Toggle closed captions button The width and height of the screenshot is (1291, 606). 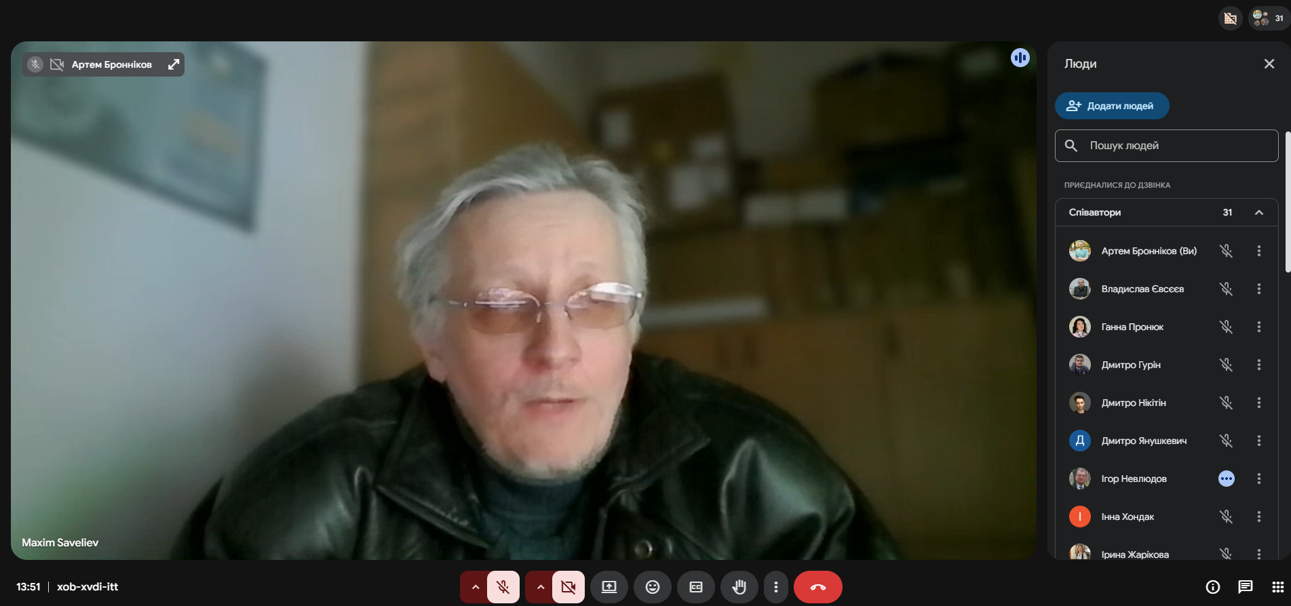click(695, 587)
